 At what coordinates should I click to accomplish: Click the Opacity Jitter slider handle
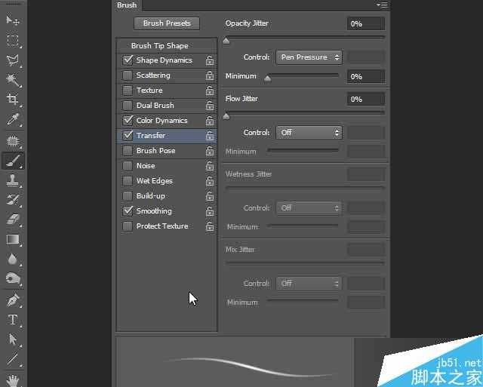click(226, 41)
